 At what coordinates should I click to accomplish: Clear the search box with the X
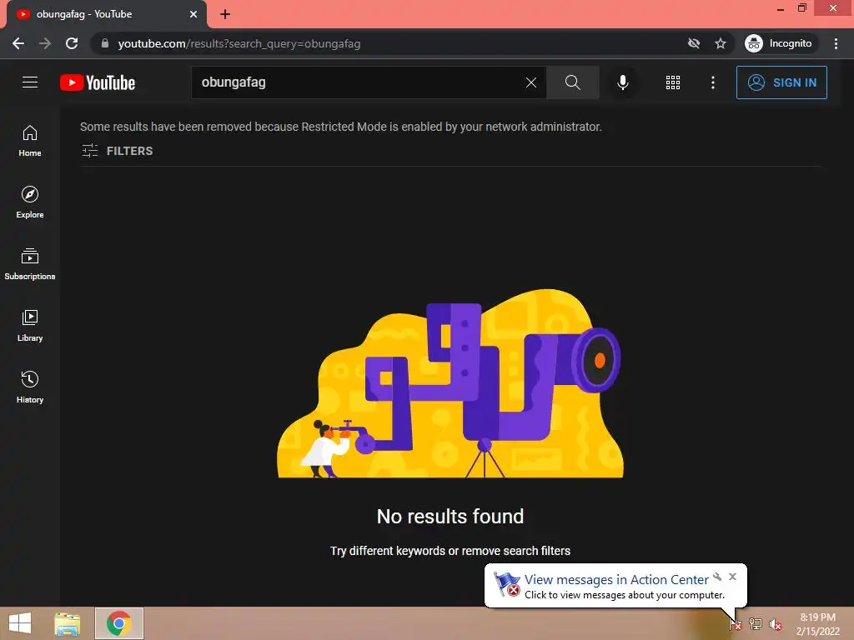(x=531, y=82)
